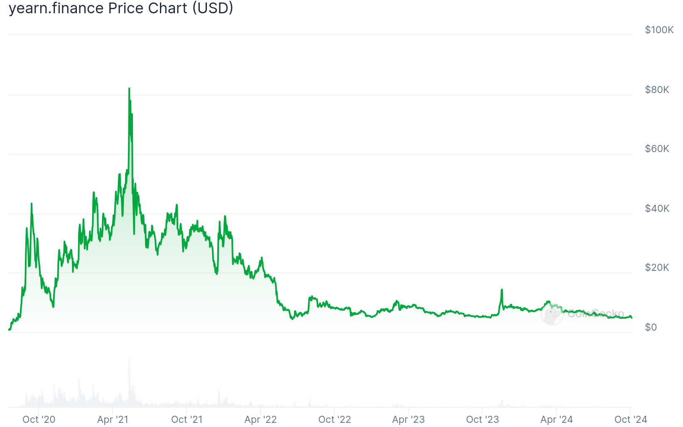Select the Apr '23 date label

(x=408, y=420)
